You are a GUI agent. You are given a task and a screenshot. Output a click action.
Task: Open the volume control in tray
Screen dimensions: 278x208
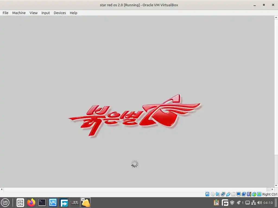(x=260, y=203)
